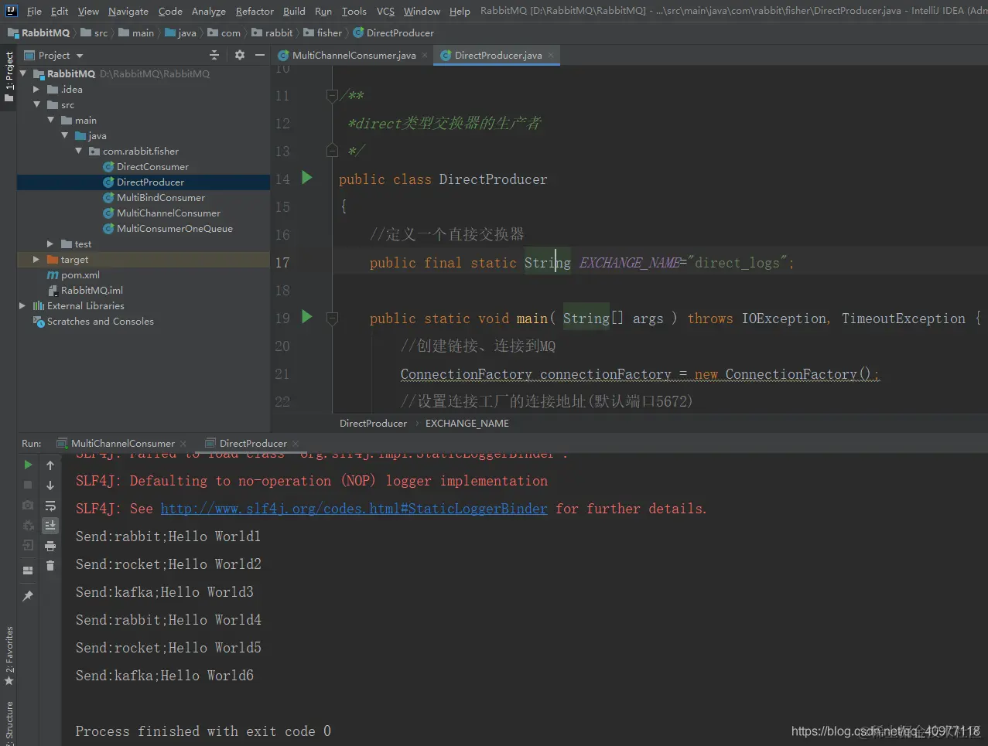Close the DirectProducer.java editor tab
Viewport: 988px width, 746px height.
pos(551,55)
